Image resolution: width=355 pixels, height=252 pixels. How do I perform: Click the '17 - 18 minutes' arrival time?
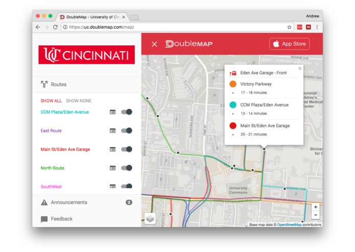253,93
